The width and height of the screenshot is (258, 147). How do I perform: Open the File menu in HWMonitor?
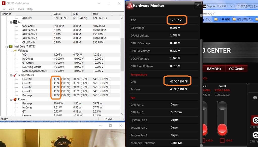pos(4,9)
